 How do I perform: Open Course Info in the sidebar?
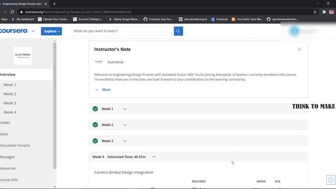tap(9, 180)
